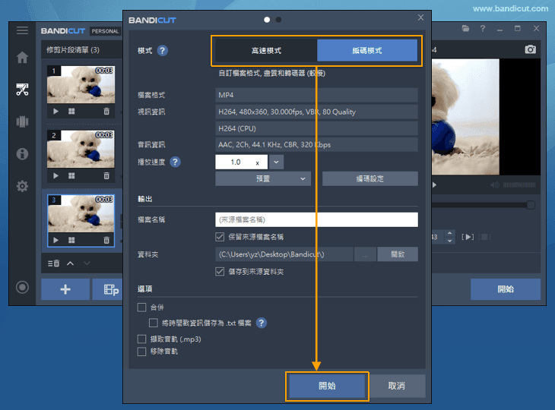Increase time with the up stepper arrow

pyautogui.click(x=449, y=233)
